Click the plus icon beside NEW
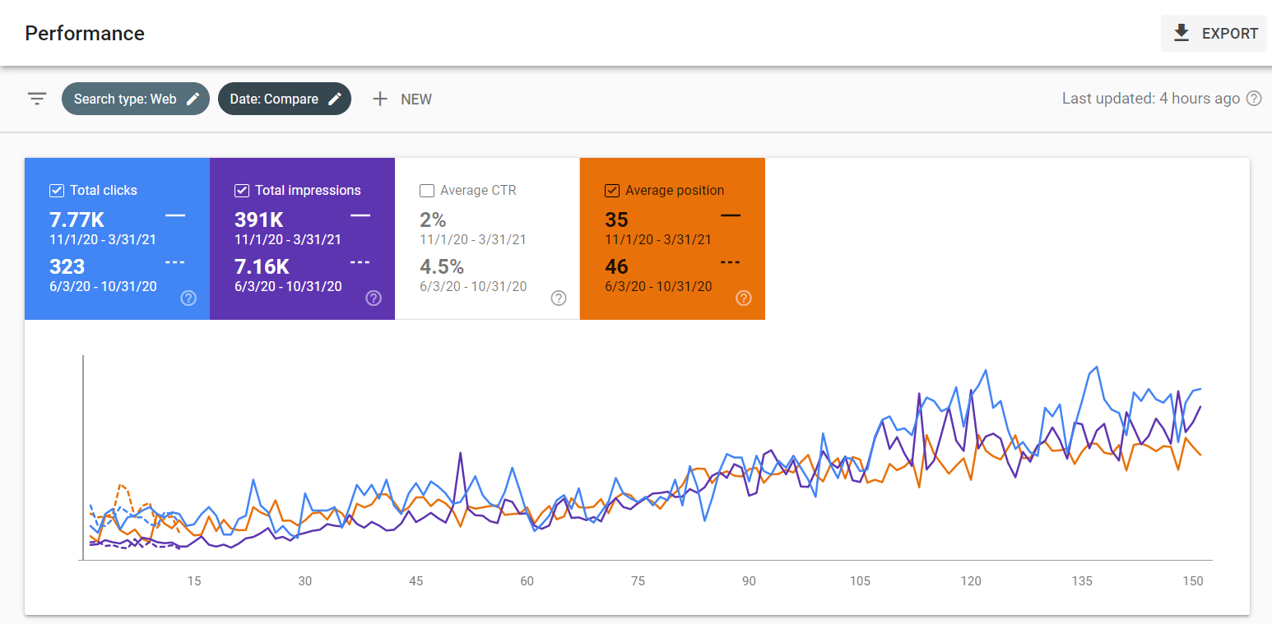1272x624 pixels. (x=379, y=99)
